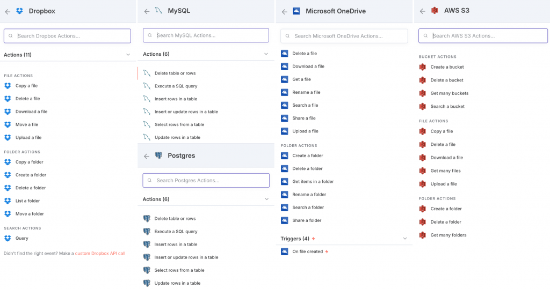
Task: Click the AWS S3 icon beside Get many buckets
Action: 423,93
